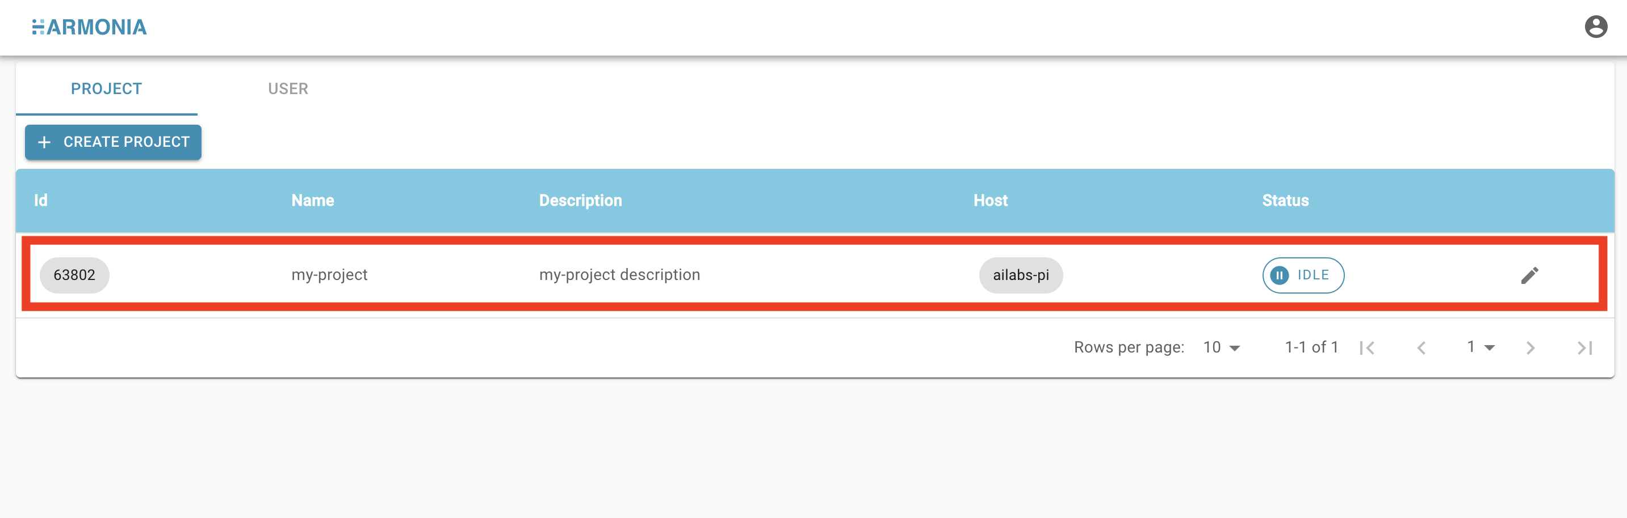Go to next page chevron
The width and height of the screenshot is (1627, 518).
pyautogui.click(x=1530, y=348)
